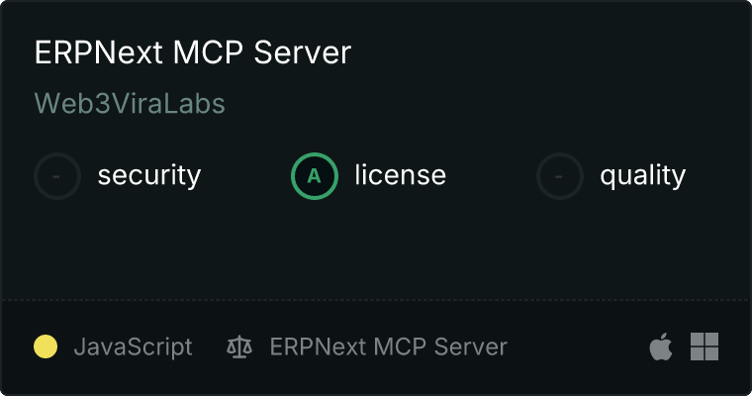Open the footer ERPNext MCP Server license text
Image resolution: width=752 pixels, height=396 pixels.
point(389,347)
